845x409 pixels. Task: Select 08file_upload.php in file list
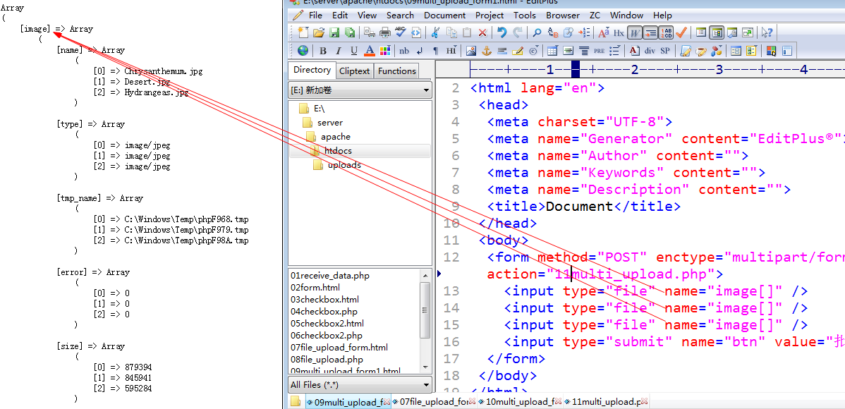click(327, 360)
